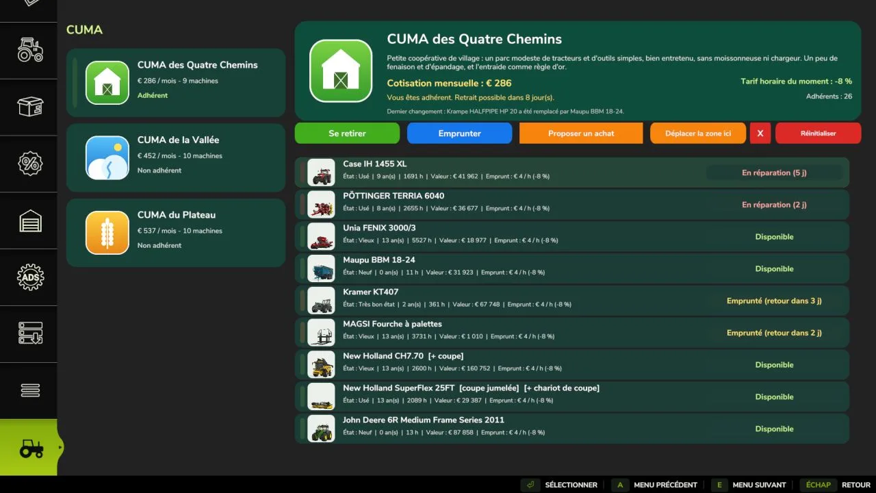Image resolution: width=876 pixels, height=493 pixels.
Task: Select the CUMA du Plateau cooperative
Action: 176,233
